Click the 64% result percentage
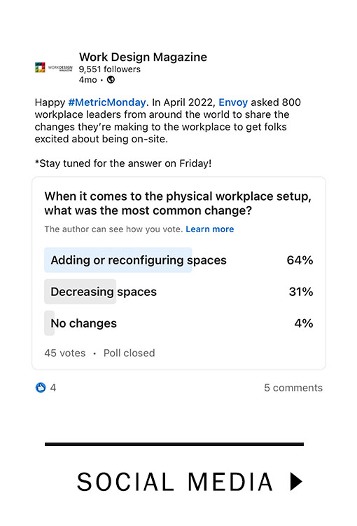The width and height of the screenshot is (357, 526). coord(300,260)
